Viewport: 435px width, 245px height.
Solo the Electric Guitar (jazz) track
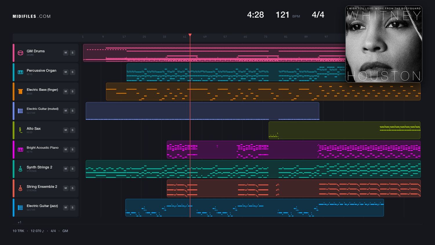coord(72,208)
